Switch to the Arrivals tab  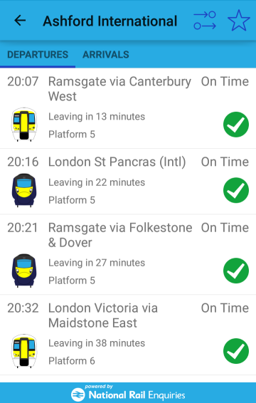pos(106,55)
